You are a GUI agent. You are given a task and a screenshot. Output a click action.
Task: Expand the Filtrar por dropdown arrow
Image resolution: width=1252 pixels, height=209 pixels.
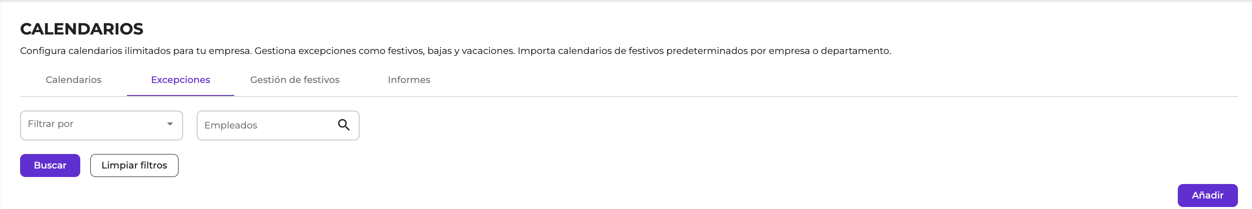point(170,124)
